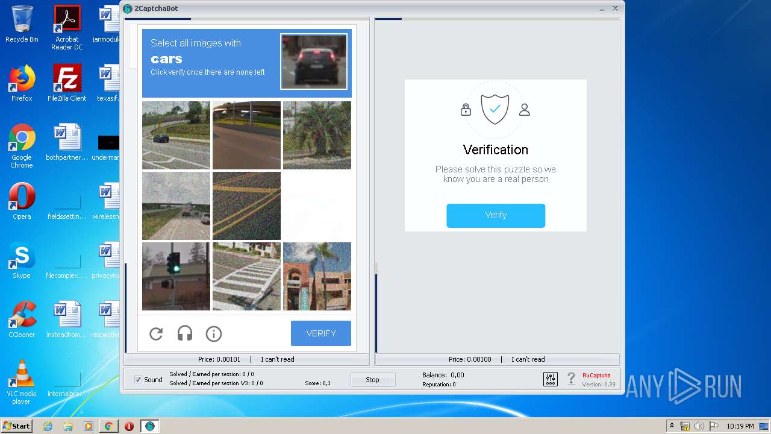771x434 pixels.
Task: Close the 2CaptchaBot window
Action: click(615, 8)
